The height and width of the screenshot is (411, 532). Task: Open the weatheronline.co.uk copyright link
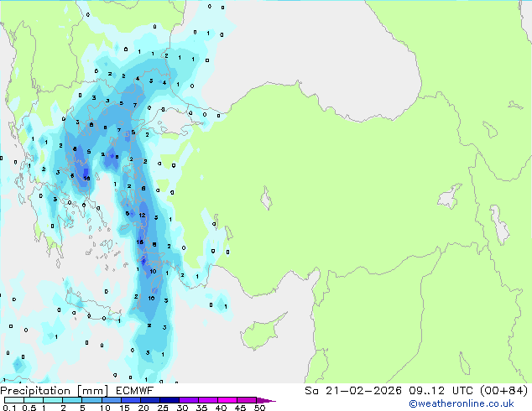point(461,403)
